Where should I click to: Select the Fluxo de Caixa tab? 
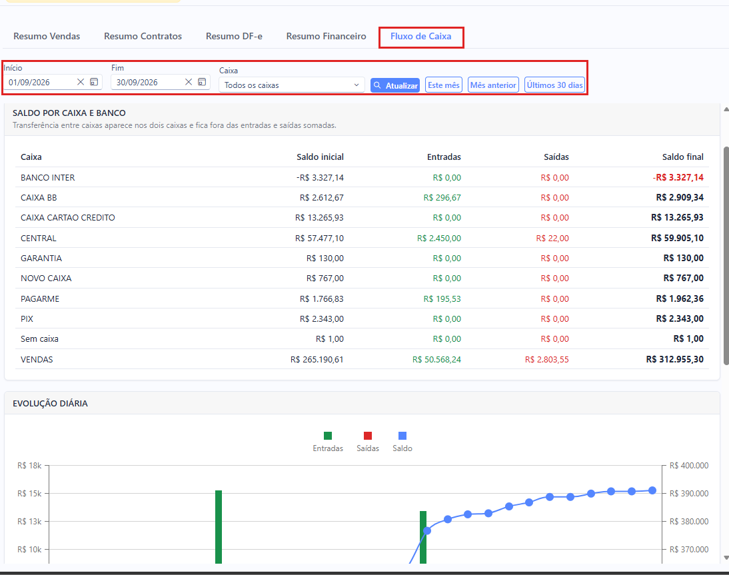coord(420,36)
